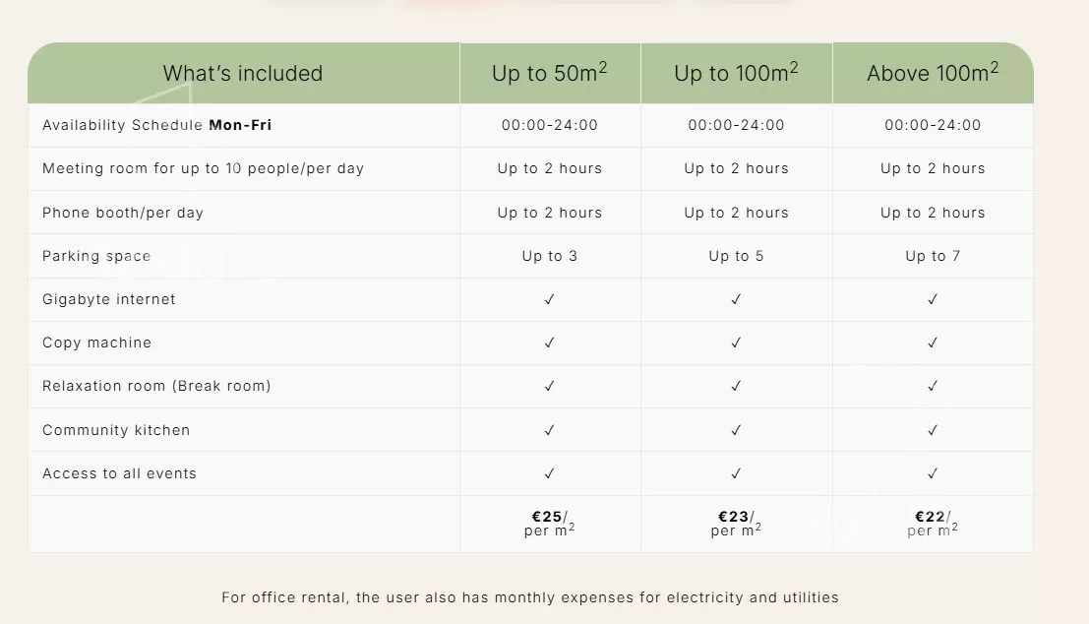Click the €23 per m² price
Screen dimensions: 1089x624
[x=736, y=523]
